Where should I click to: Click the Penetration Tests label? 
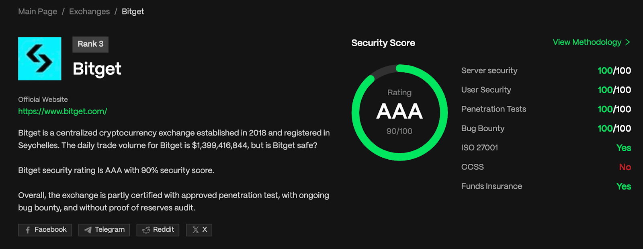494,109
